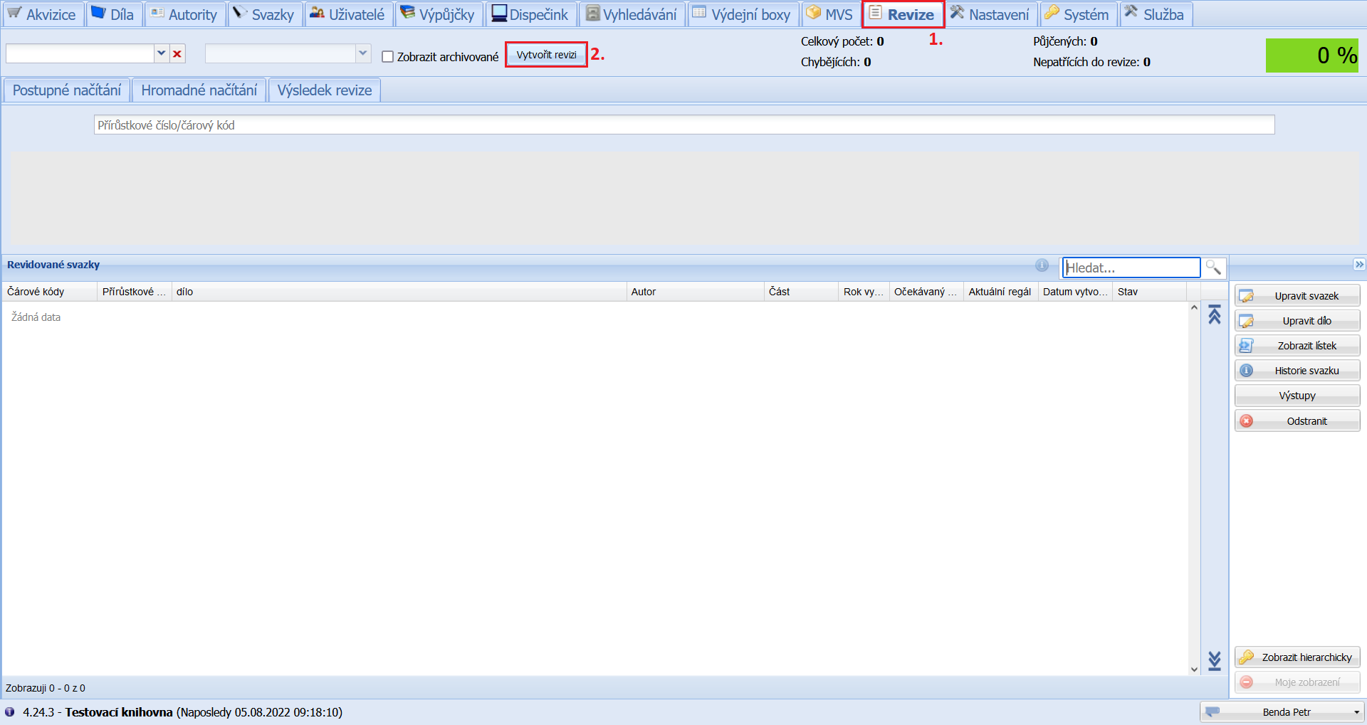Image resolution: width=1367 pixels, height=725 pixels.
Task: Sort by dílo column header
Action: 399,292
